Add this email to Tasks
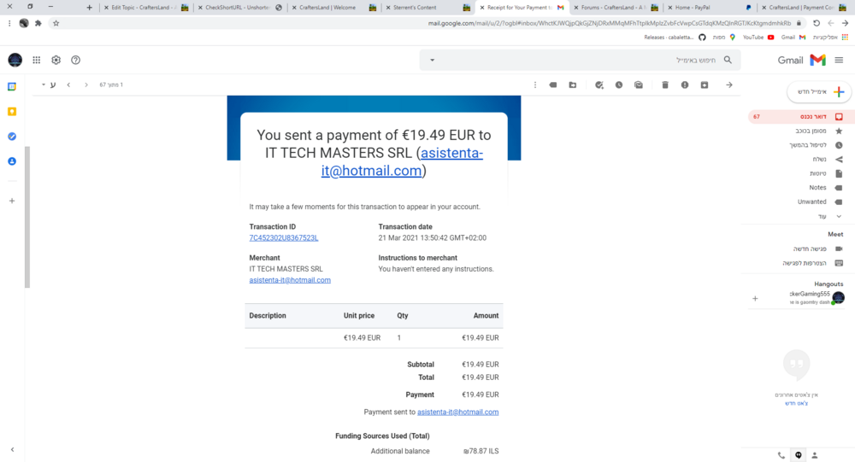The height and width of the screenshot is (462, 855). 598,85
